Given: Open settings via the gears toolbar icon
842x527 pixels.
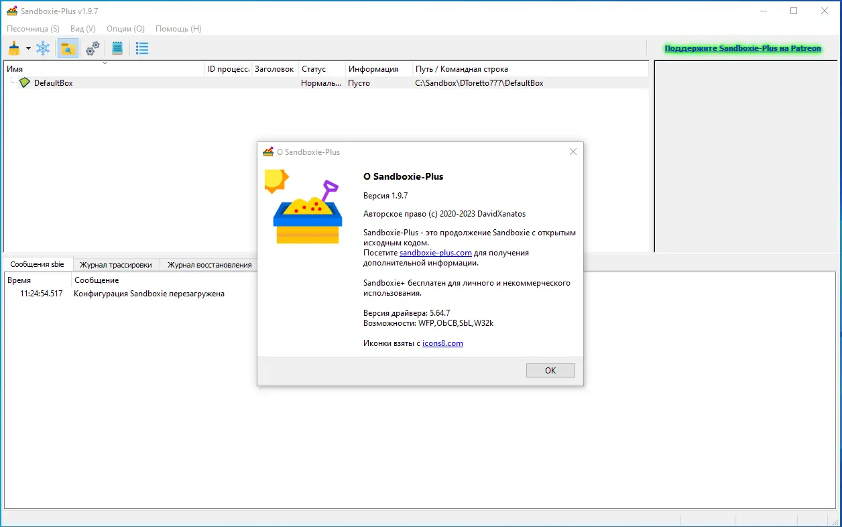Looking at the screenshot, I should [x=93, y=48].
